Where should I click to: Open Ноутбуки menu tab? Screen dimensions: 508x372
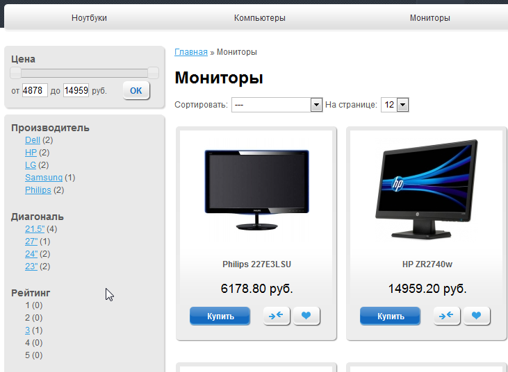pyautogui.click(x=89, y=18)
